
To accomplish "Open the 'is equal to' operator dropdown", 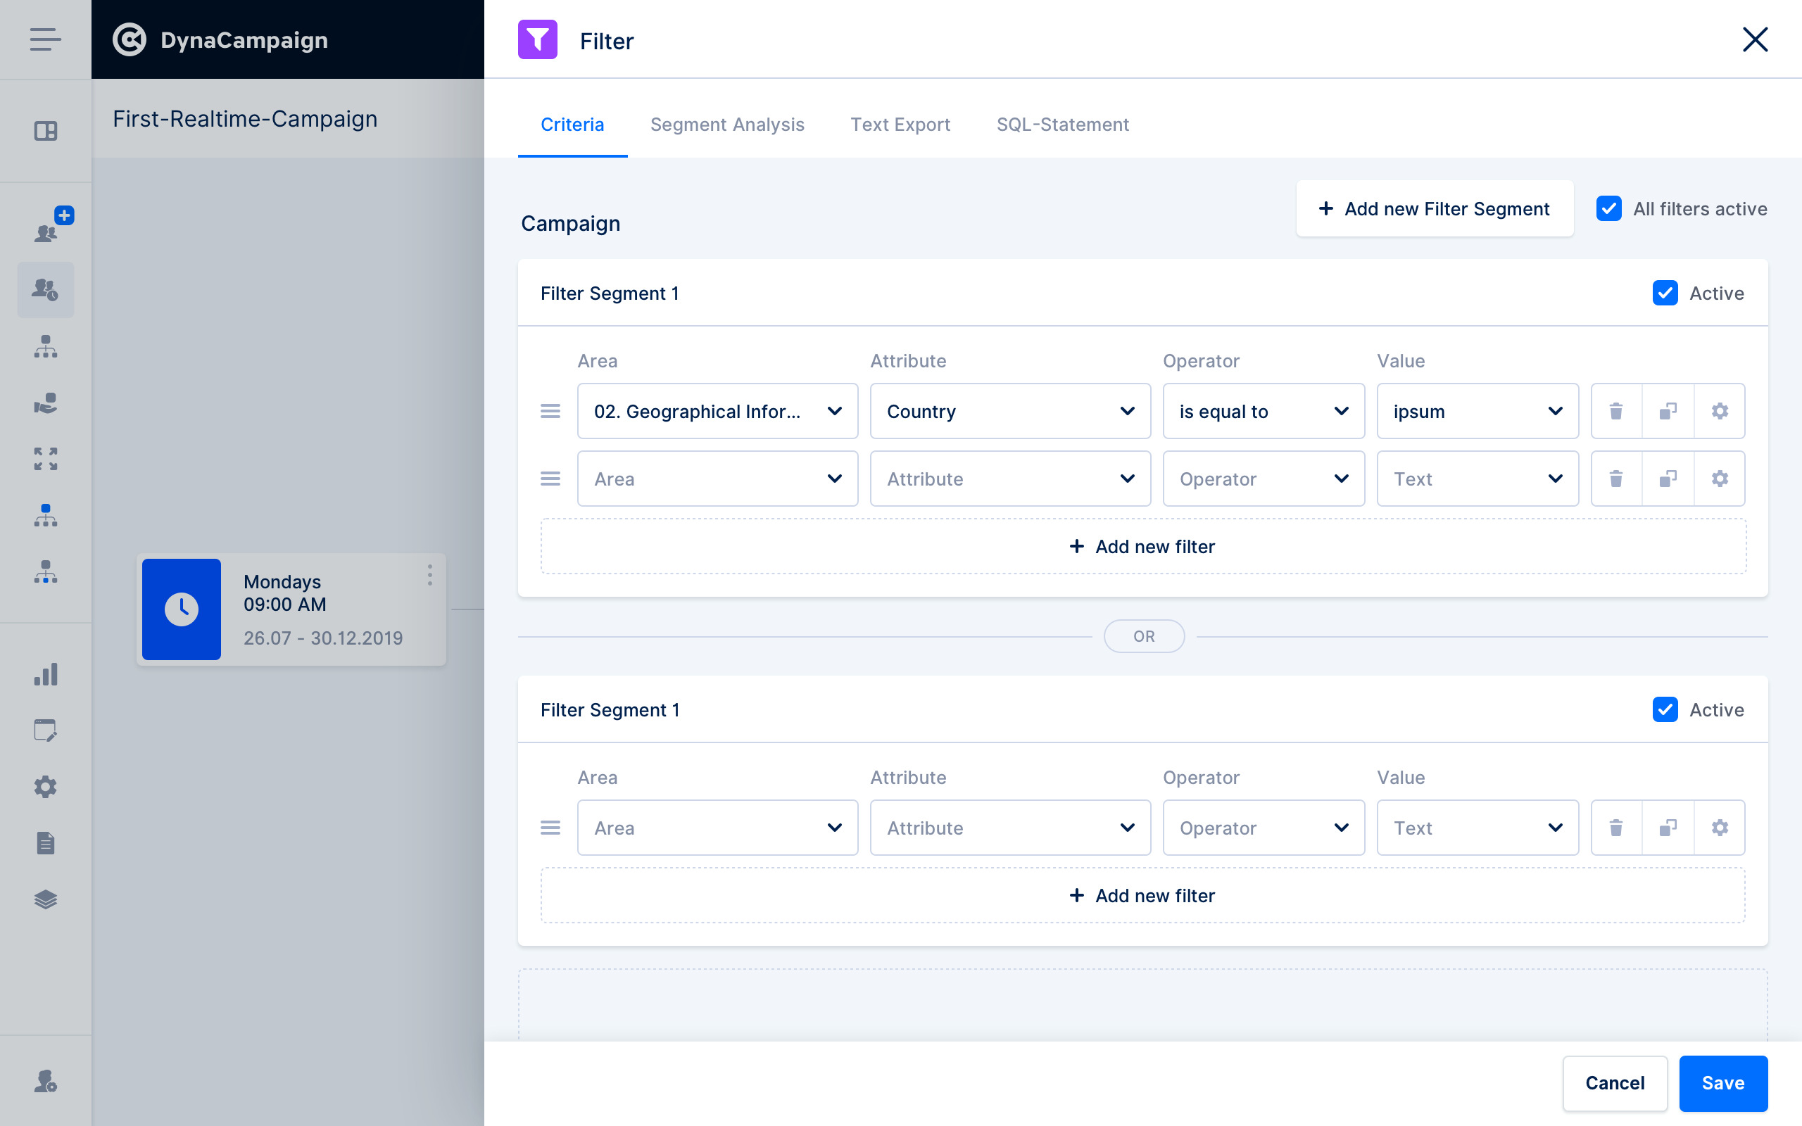I will 1263,411.
